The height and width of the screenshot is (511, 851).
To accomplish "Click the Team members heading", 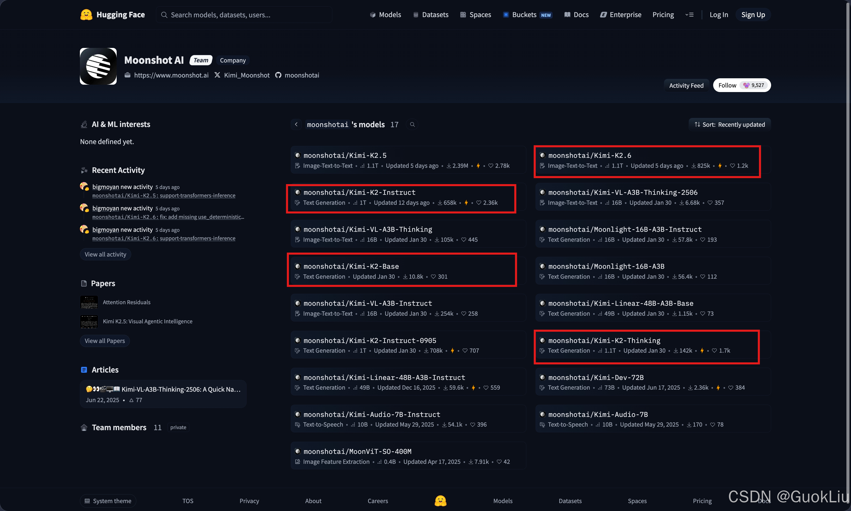I will 119,427.
